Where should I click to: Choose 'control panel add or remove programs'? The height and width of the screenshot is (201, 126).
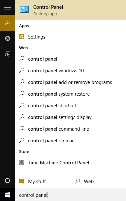pos(70,82)
